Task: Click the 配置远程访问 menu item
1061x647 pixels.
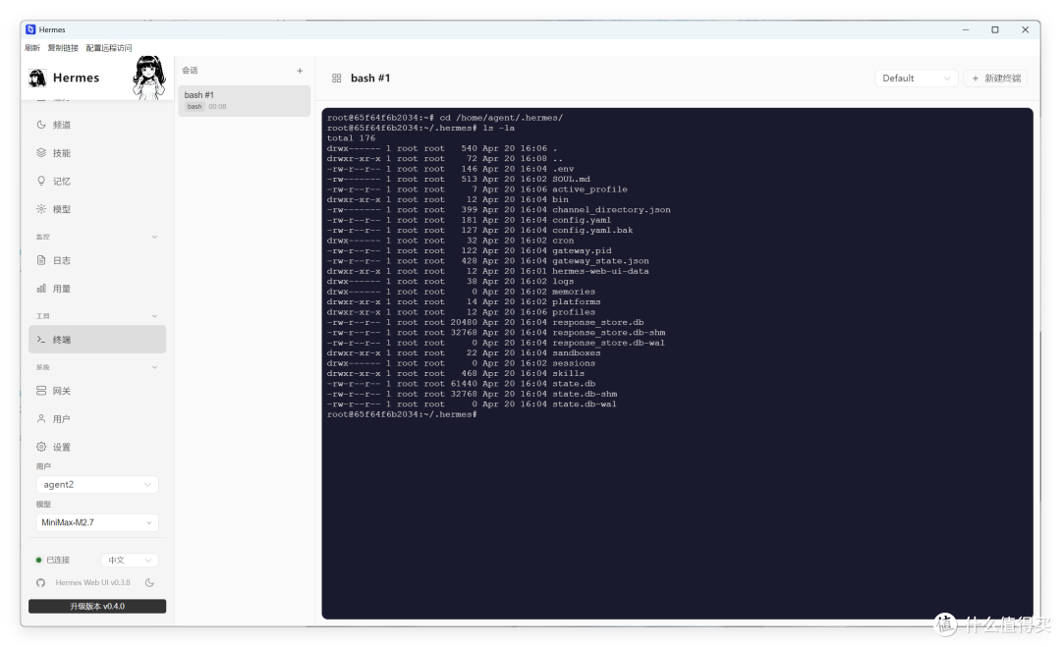Action: pos(109,48)
